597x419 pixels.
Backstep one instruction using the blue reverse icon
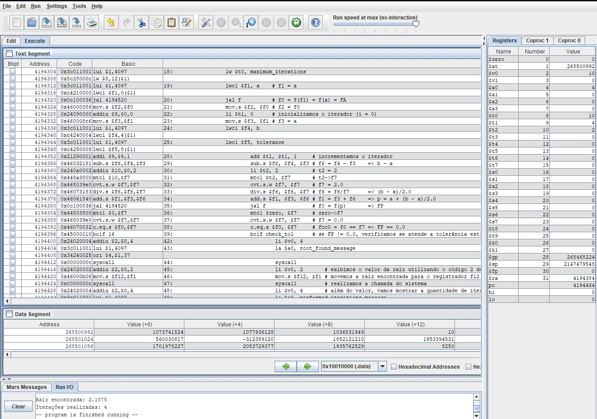tap(251, 23)
